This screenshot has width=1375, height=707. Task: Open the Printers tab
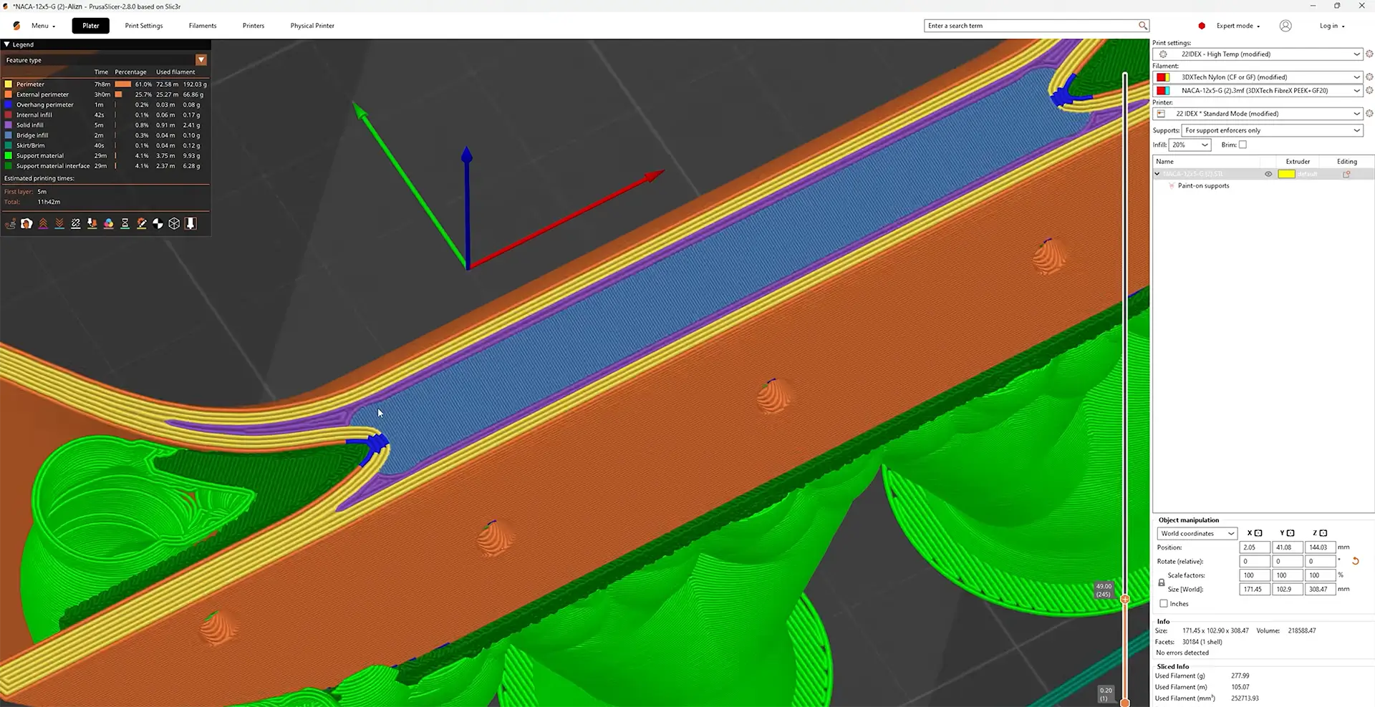(x=254, y=26)
